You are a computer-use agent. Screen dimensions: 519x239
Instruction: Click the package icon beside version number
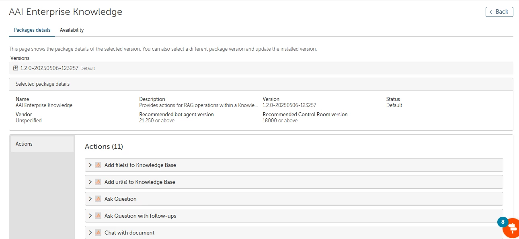16,68
